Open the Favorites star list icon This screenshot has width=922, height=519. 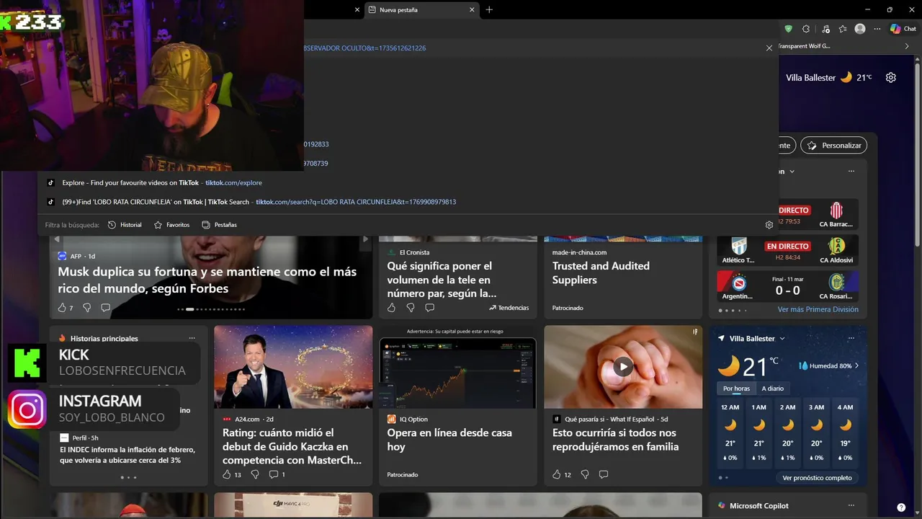pos(843,29)
